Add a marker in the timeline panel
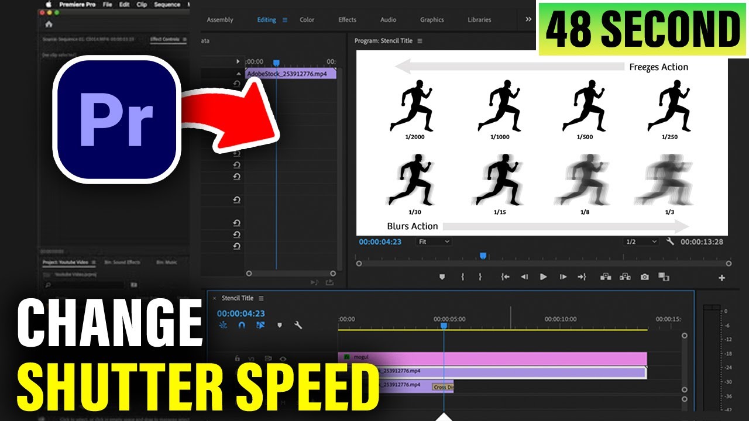Screen dimensions: 749x421 pyautogui.click(x=279, y=325)
